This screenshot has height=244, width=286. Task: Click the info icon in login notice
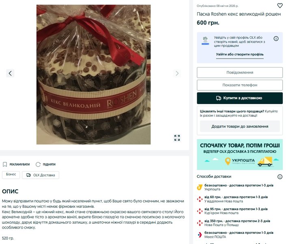(276, 38)
